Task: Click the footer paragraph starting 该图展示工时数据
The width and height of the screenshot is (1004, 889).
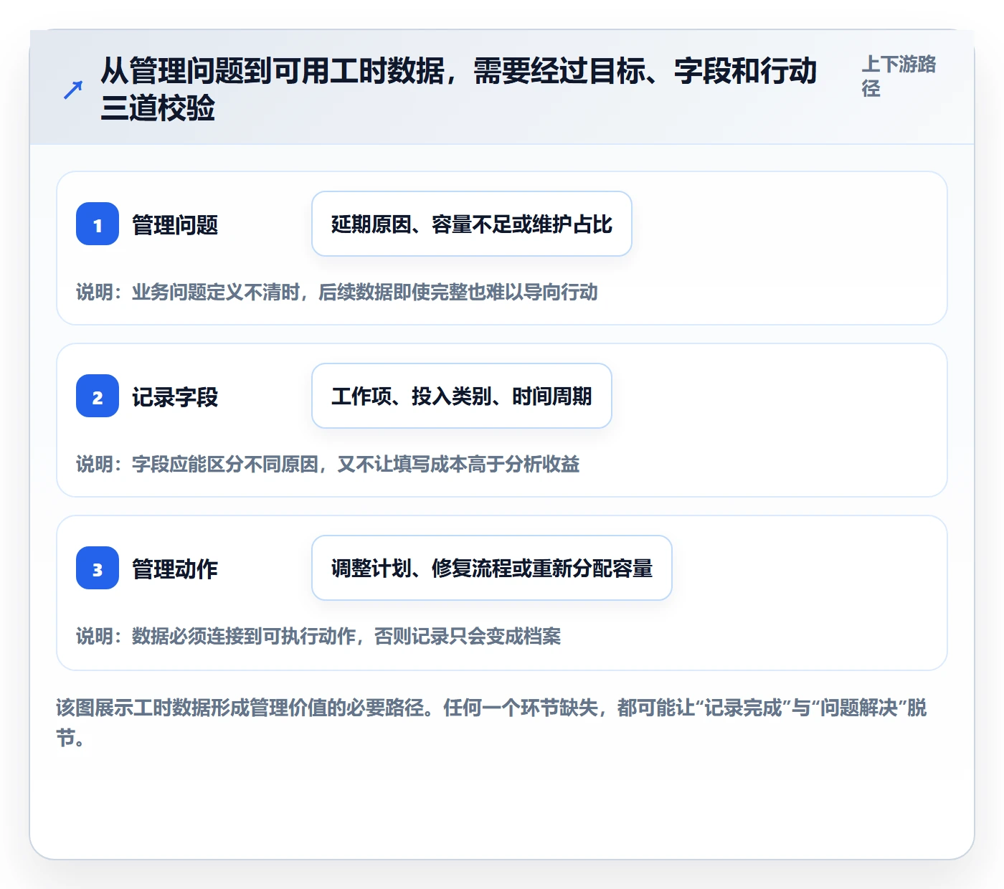Action: (x=492, y=722)
